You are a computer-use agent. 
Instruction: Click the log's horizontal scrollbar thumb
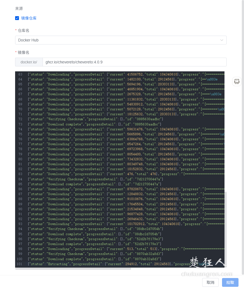[73, 268]
